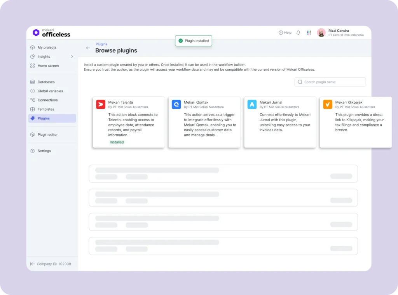
Task: Collapse the sidebar with the arrow icon
Action: 32,264
